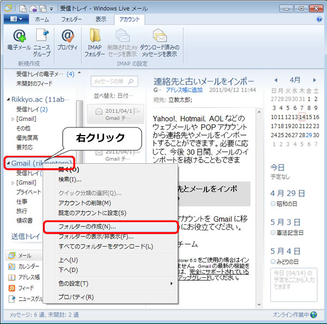Show downloaded messages (ダウンロード済みのメッセージを表示)
327x324 pixels.
[160, 42]
